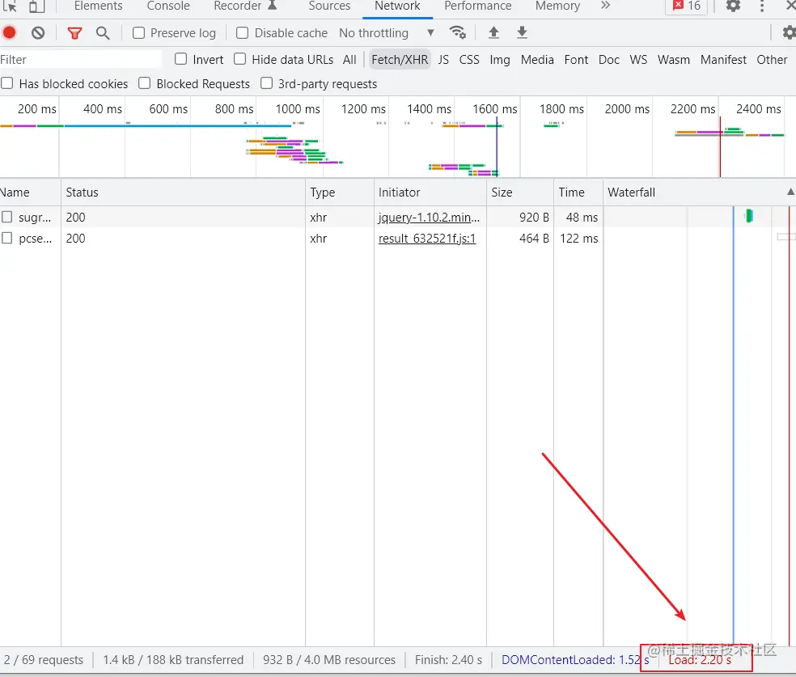The image size is (796, 677).
Task: Open the No throttling dropdown
Action: click(x=387, y=33)
